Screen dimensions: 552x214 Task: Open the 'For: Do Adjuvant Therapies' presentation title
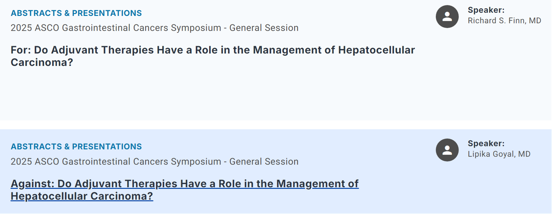[213, 56]
